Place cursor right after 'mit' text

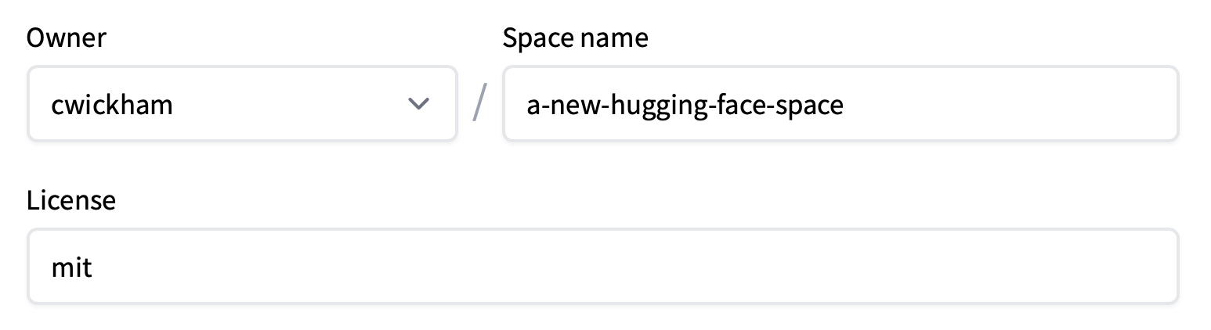click(94, 267)
